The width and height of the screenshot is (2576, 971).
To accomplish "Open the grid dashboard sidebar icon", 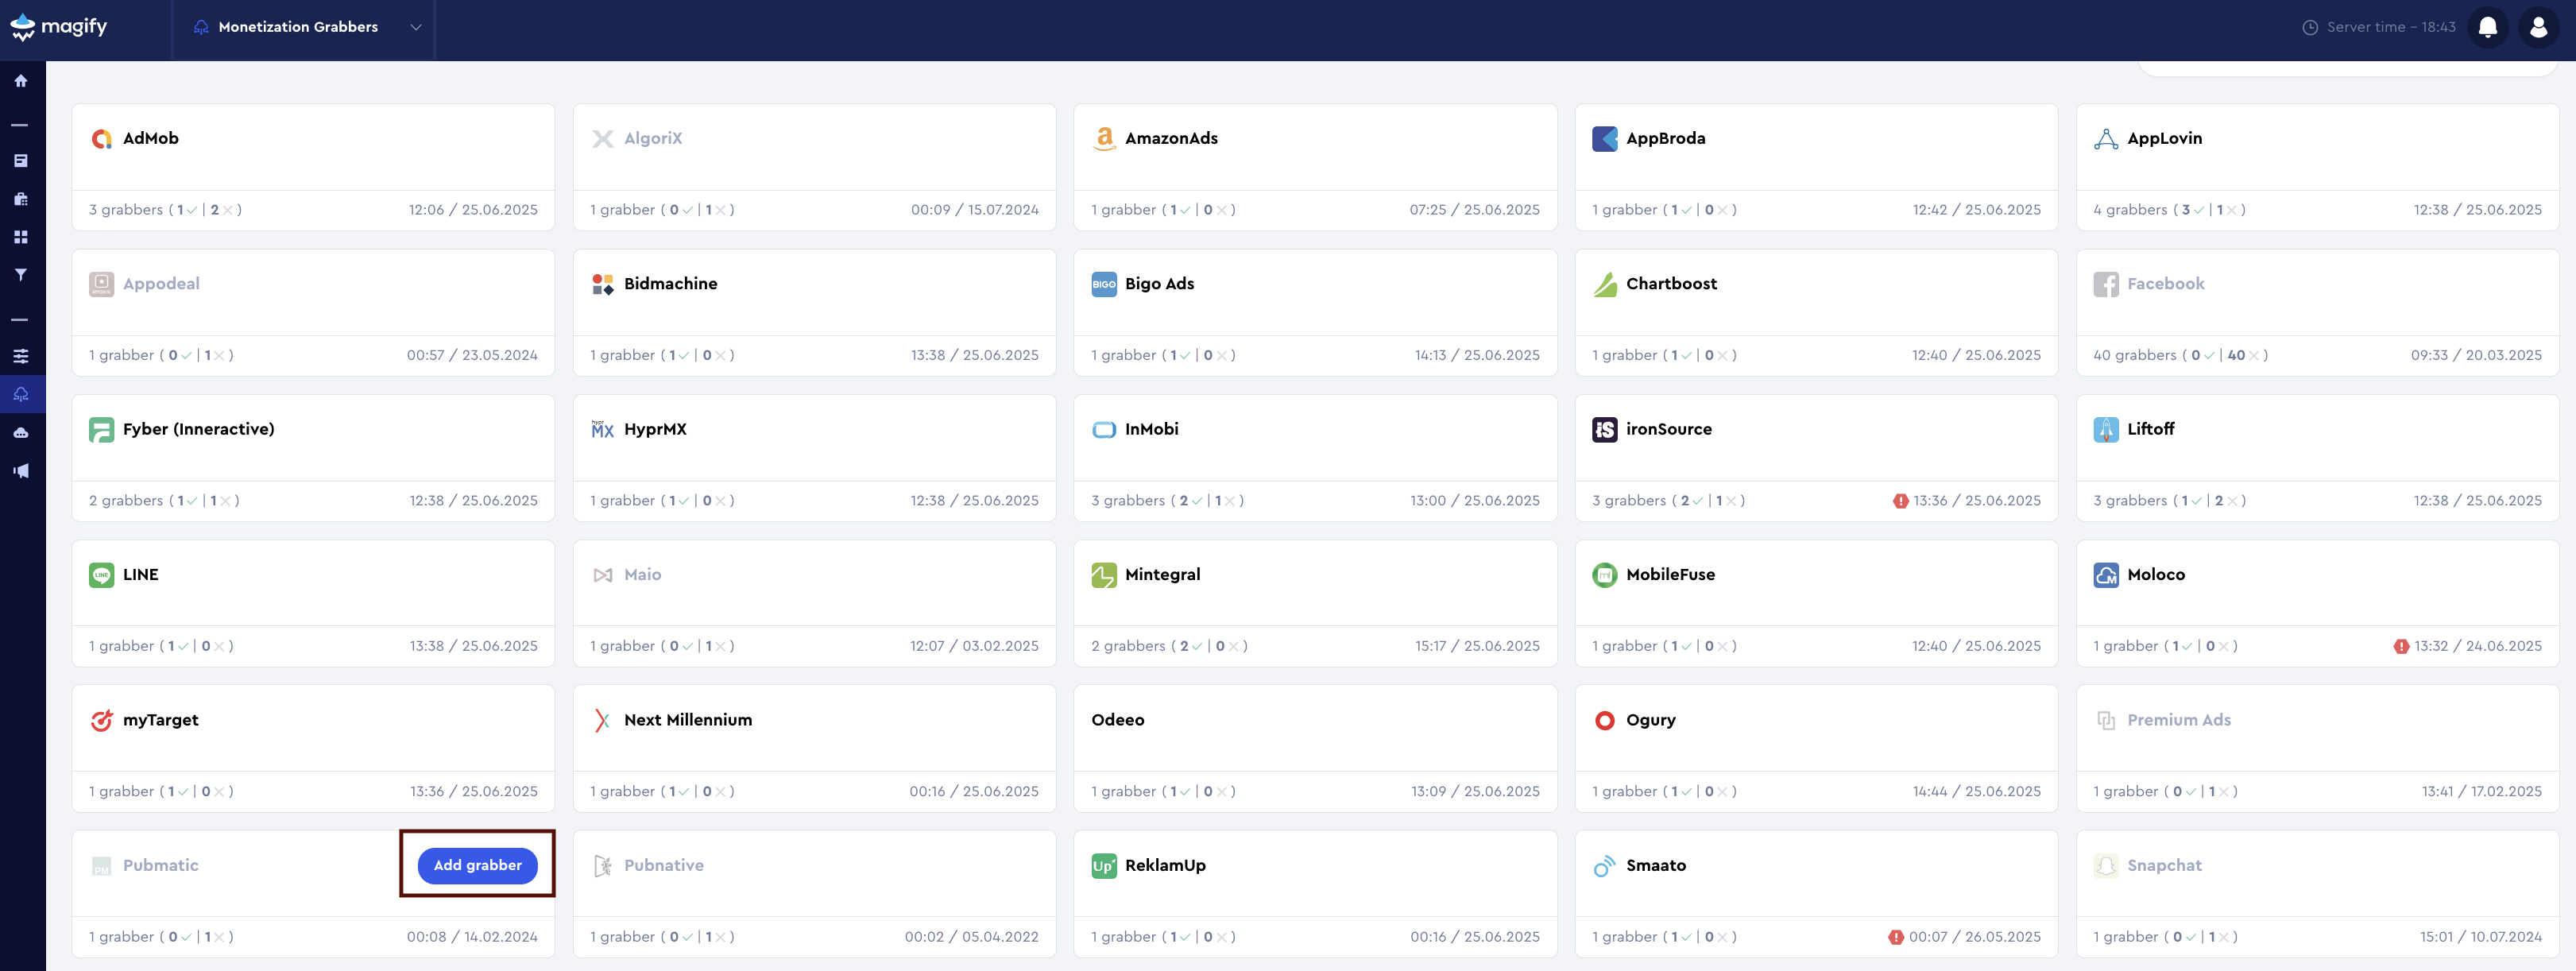I will pos(21,237).
